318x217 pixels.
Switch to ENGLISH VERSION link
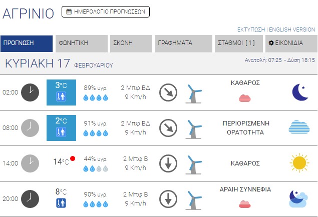click(292, 29)
